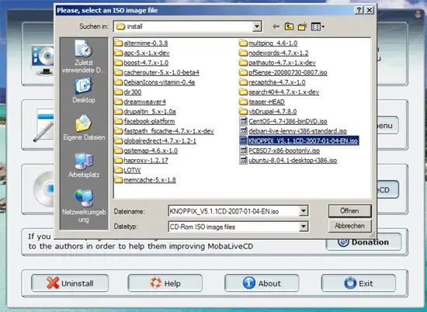Screen dimensions: 427x312
Task: Select Desktop in the places bar
Action: [84, 90]
